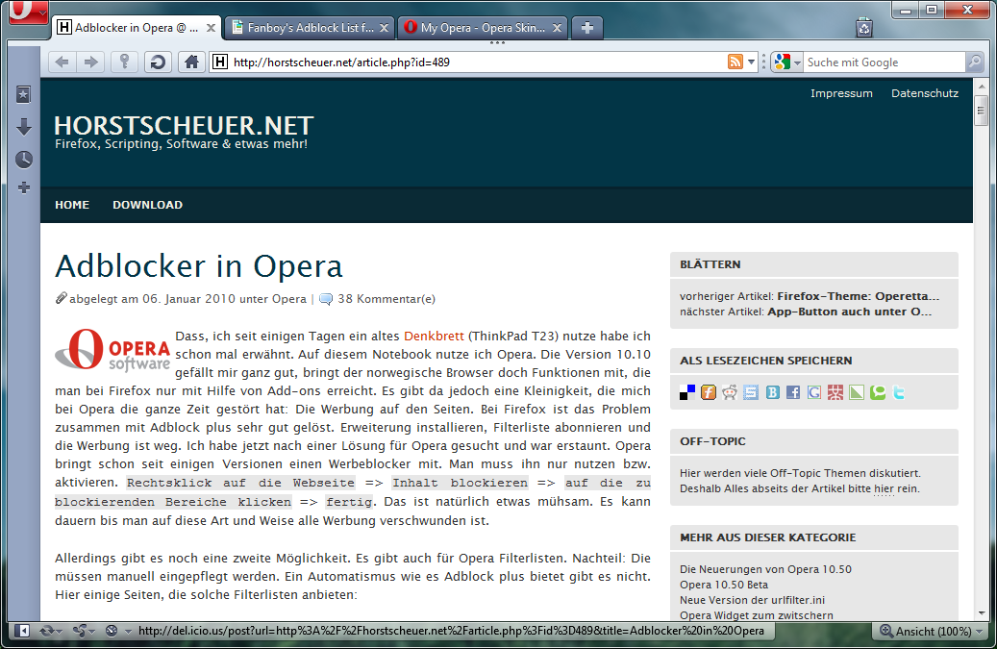Viewport: 997px width, 649px height.
Task: Toggle the panel sidebar in status bar
Action: pyautogui.click(x=22, y=631)
